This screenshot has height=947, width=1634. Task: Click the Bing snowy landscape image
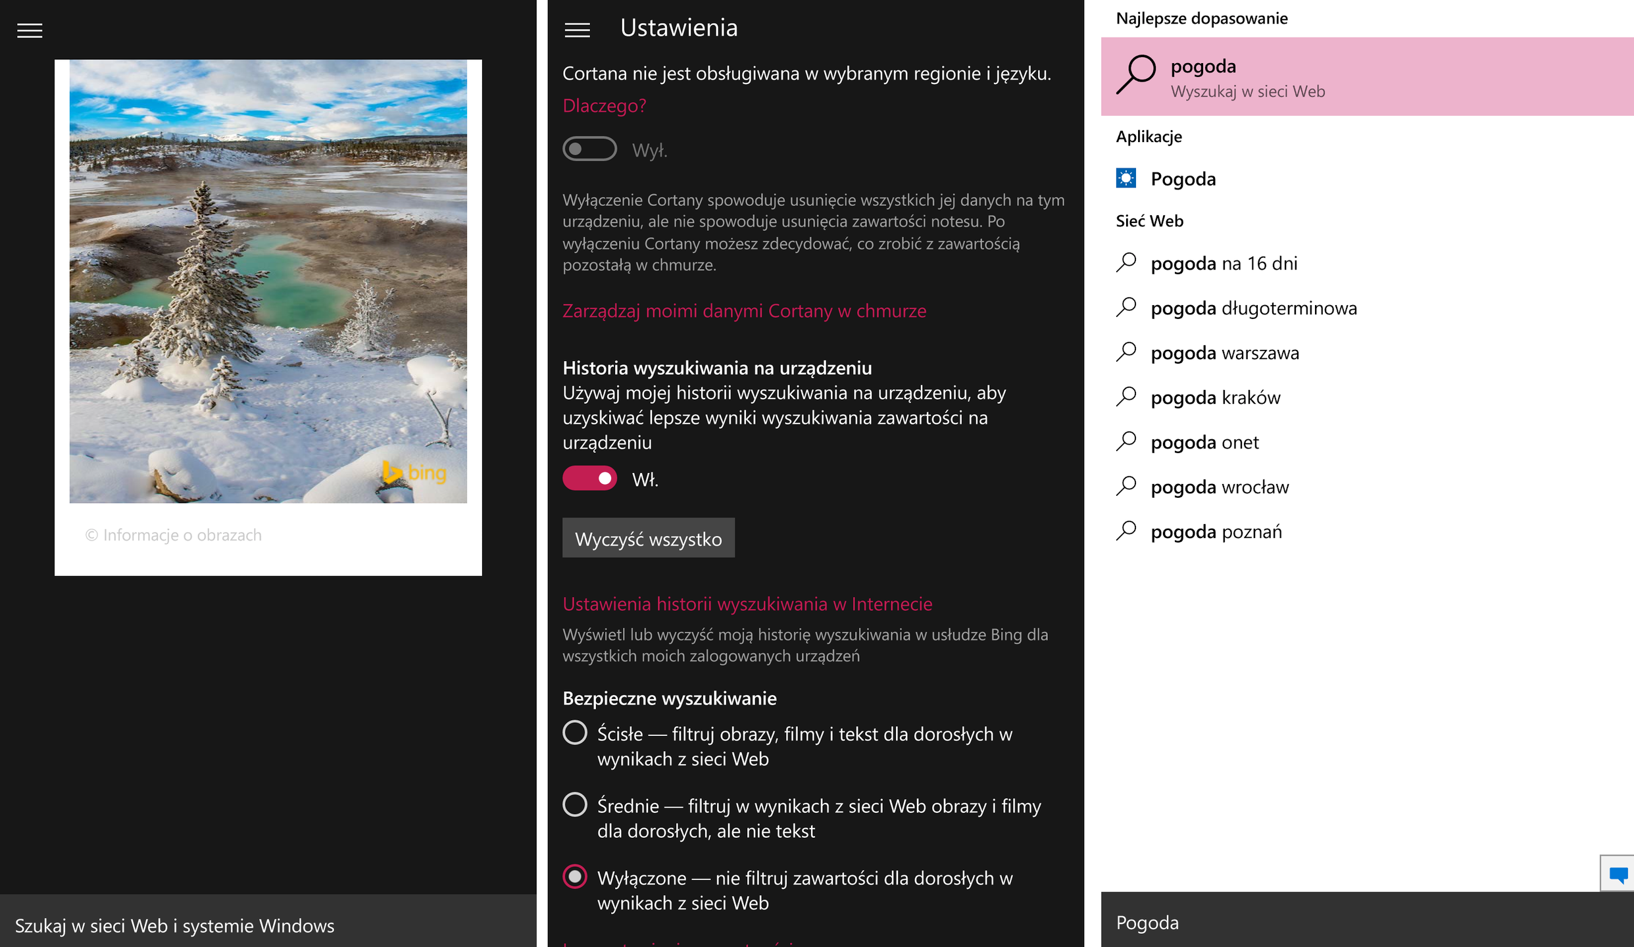pyautogui.click(x=268, y=281)
